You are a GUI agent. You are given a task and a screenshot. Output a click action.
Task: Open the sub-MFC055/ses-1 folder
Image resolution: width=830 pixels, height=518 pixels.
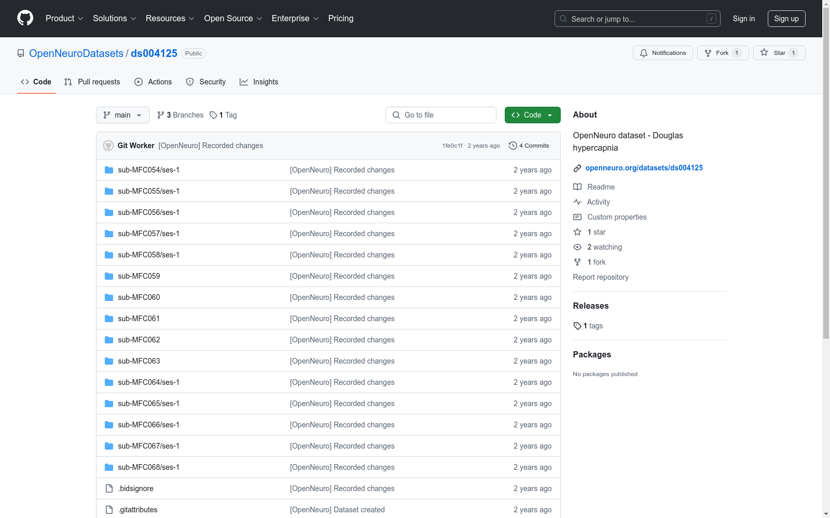(148, 191)
